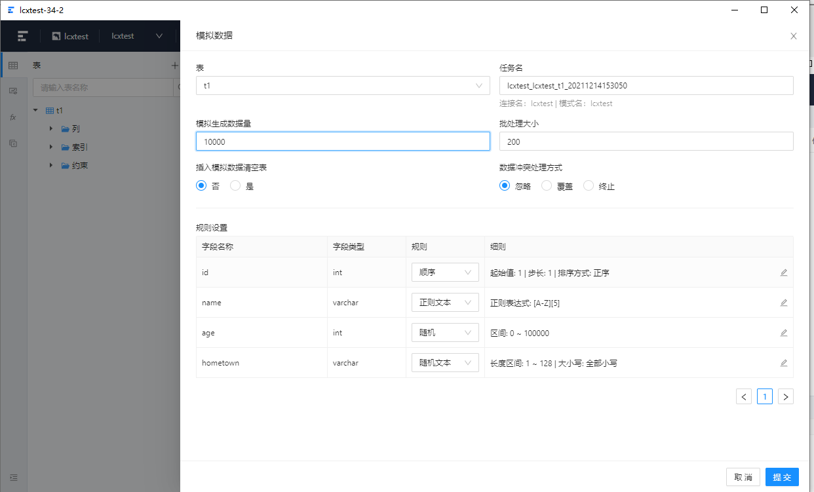
Task: Go to next page of rules
Action: (786, 396)
